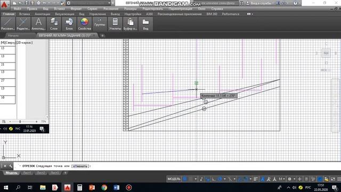Switch to the Управление ribbon tab
Viewport: 341px width, 192px height.
(98, 14)
